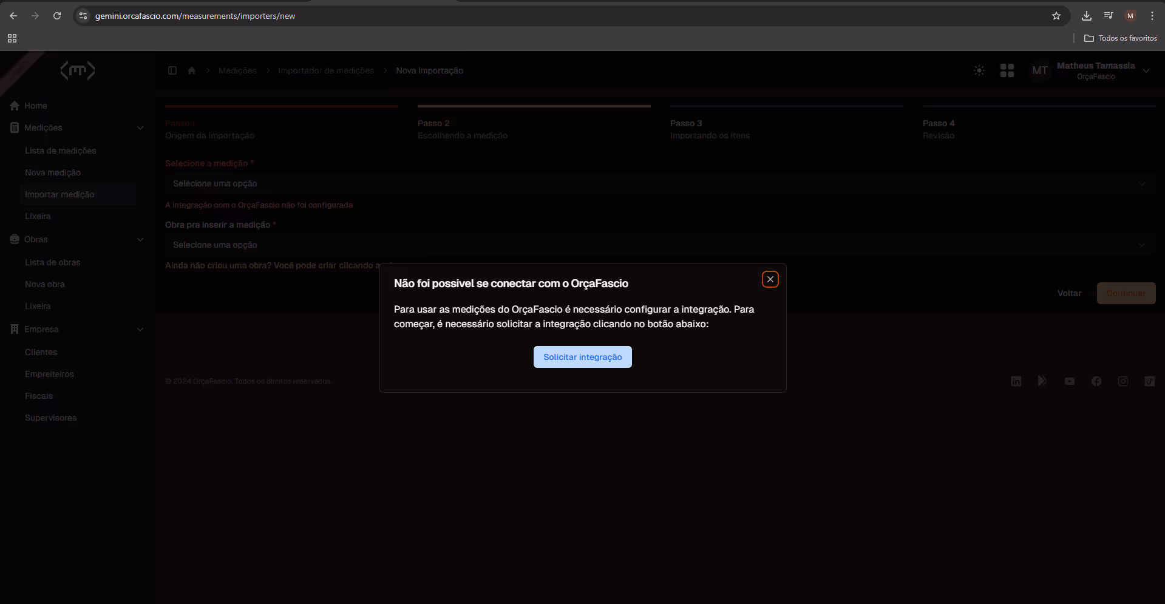Open the Instagram footer icon

point(1123,381)
